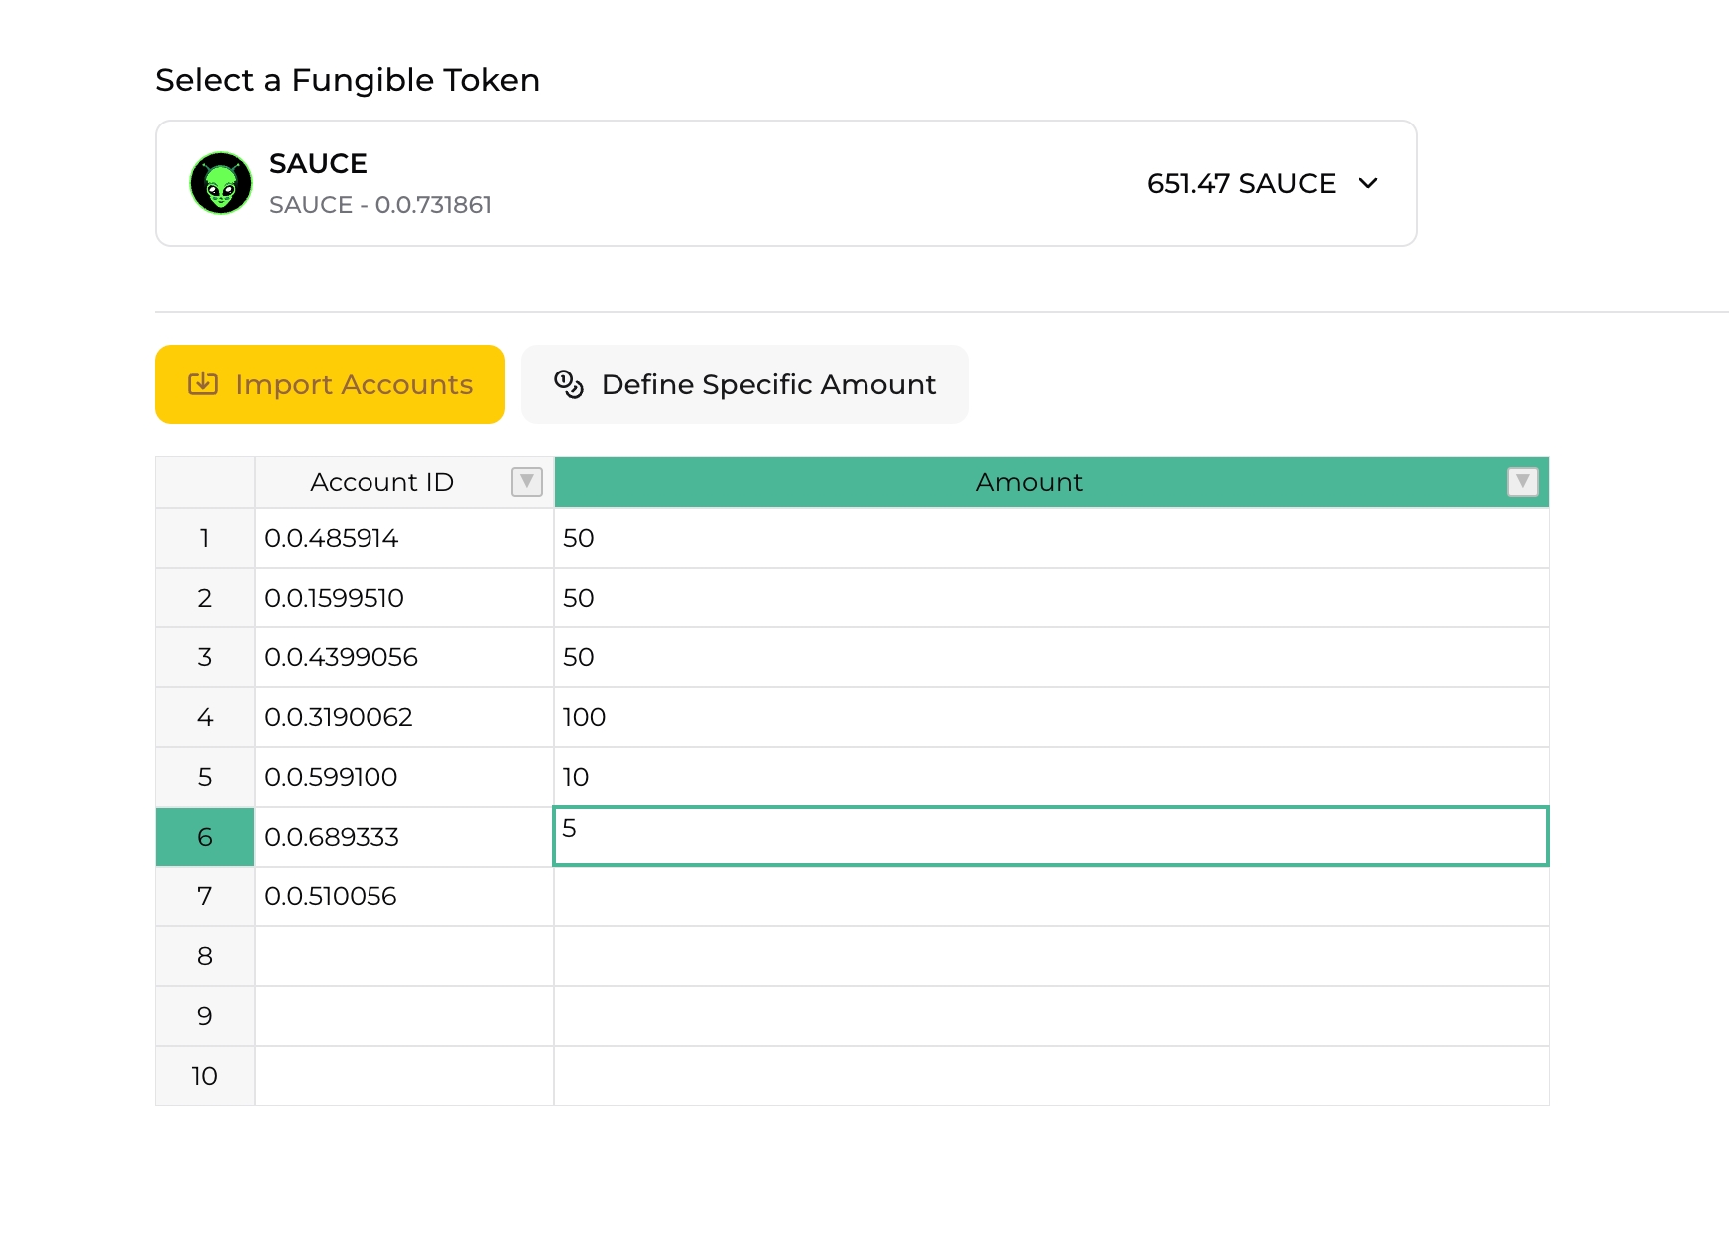Select row header number 10
Viewport: 1729px width, 1241px height.
(205, 1076)
